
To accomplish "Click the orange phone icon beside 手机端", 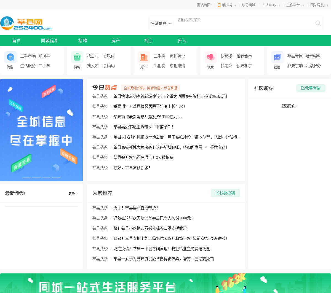I will pyautogui.click(x=219, y=5).
